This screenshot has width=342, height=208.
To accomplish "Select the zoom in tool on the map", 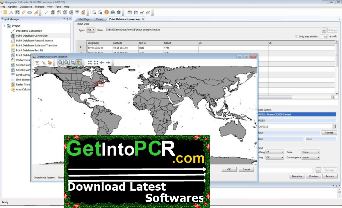I will tap(60, 62).
